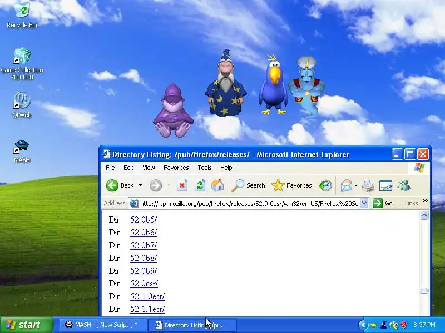Screen dimensions: 445x333
Task: Go to the Home page
Action: tap(217, 185)
